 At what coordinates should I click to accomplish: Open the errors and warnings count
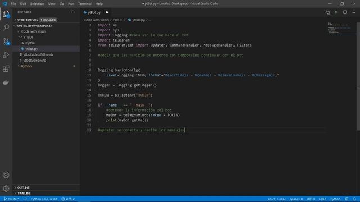coord(68,199)
